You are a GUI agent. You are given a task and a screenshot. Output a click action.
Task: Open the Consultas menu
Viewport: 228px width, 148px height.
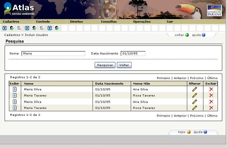coord(109,22)
